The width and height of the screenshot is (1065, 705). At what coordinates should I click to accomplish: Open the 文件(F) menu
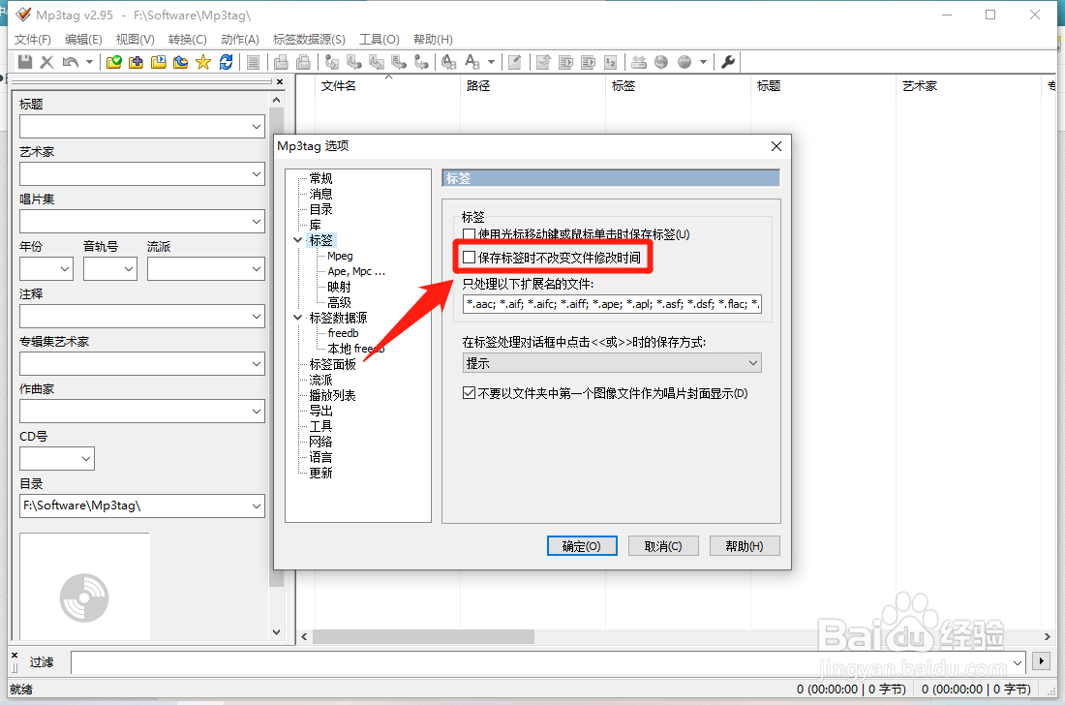coord(33,40)
